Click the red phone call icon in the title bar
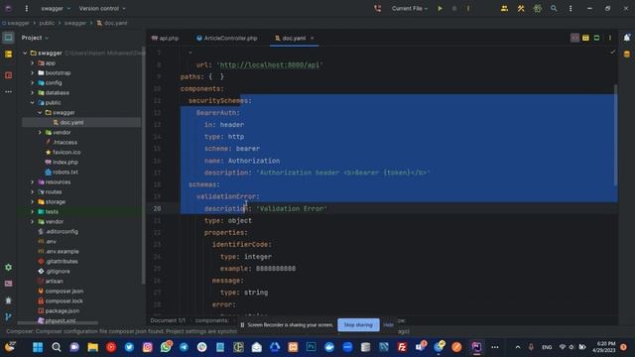The height and width of the screenshot is (357, 635). pyautogui.click(x=377, y=8)
